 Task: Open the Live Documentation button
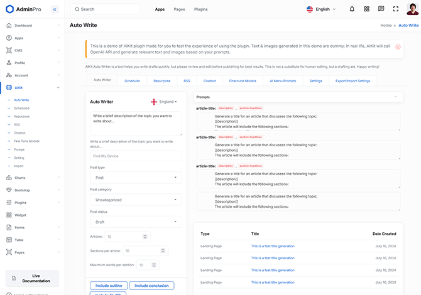(31, 278)
